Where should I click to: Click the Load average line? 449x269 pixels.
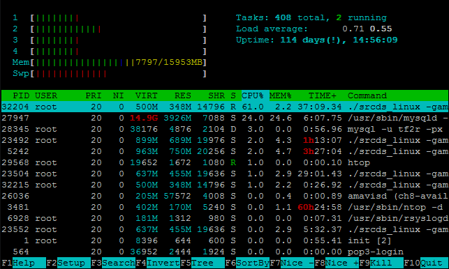pos(314,29)
